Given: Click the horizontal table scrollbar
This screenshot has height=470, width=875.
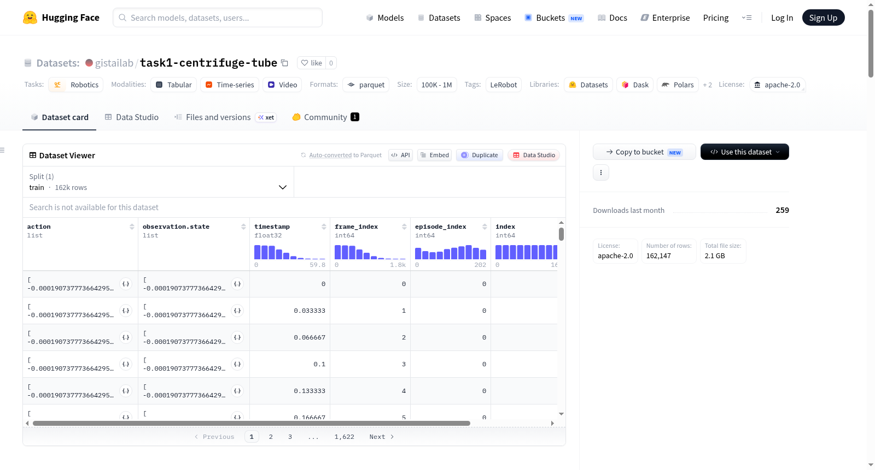Looking at the screenshot, I should click(252, 423).
